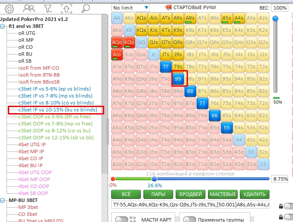Viewport: 293px width, 222px height.
Task: Click the red cards icon near СТАРТОВЫЕ РУКИ
Action: tap(168, 7)
